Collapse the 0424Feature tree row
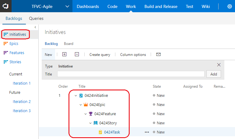Image resolution: width=235 pixels, height=139 pixels. [86, 114]
